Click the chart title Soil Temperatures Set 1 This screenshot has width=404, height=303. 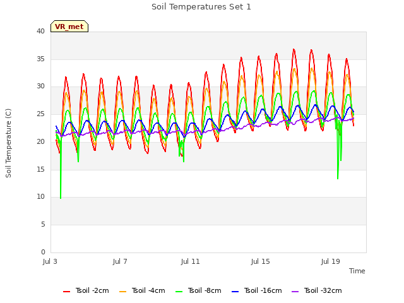201,7
